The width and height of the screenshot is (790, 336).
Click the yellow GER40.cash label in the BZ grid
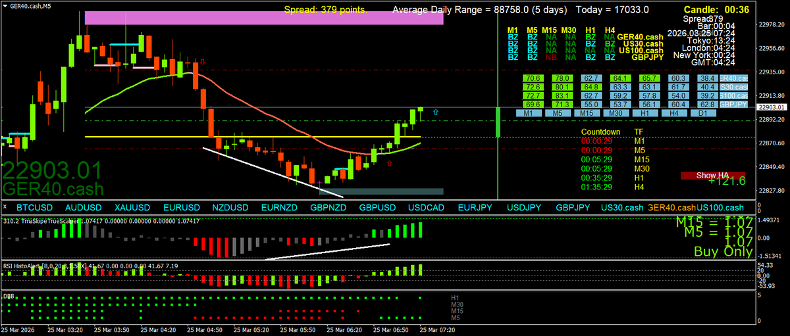[x=641, y=37]
